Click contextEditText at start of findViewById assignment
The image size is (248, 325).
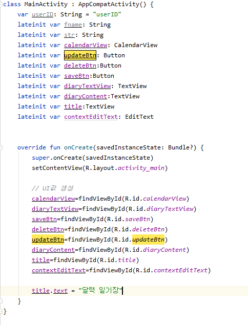coord(59,270)
